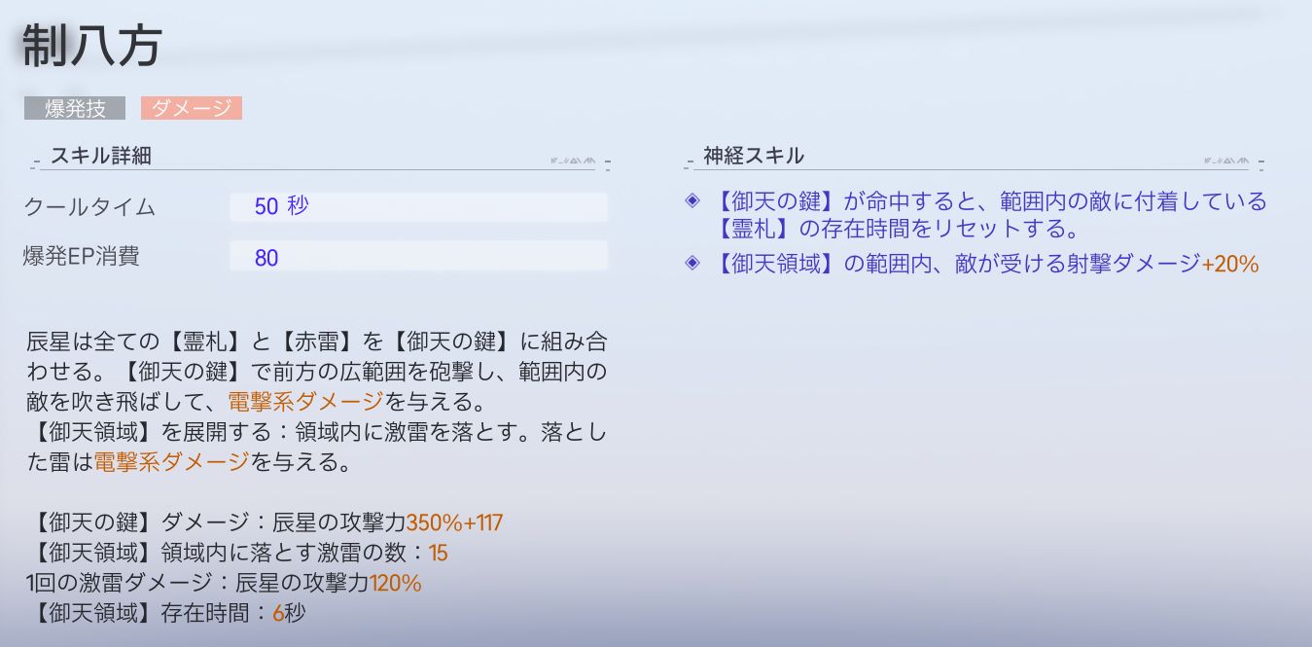Click the first orange 電撃系ダメージ keyword
This screenshot has width=1312, height=647.
coord(306,400)
